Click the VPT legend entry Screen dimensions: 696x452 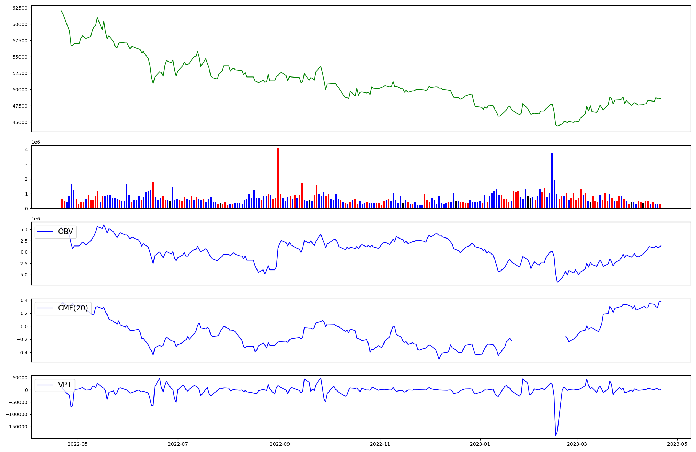click(x=65, y=385)
